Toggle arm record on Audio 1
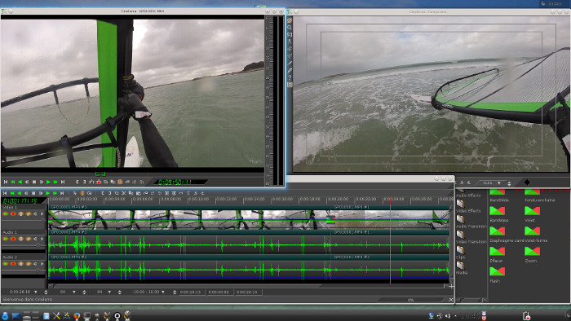 tap(13, 239)
